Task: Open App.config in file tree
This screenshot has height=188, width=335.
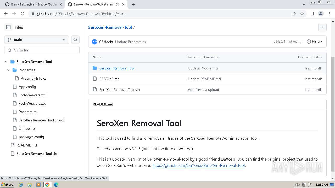Action: (27, 87)
